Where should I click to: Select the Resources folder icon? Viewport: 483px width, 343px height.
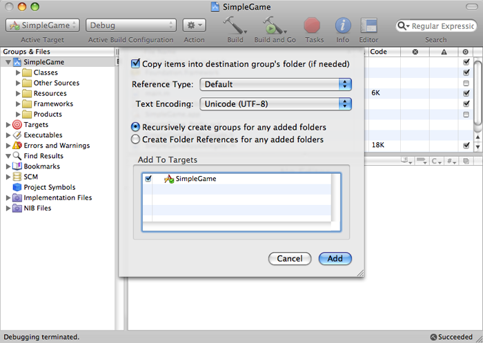[x=27, y=93]
